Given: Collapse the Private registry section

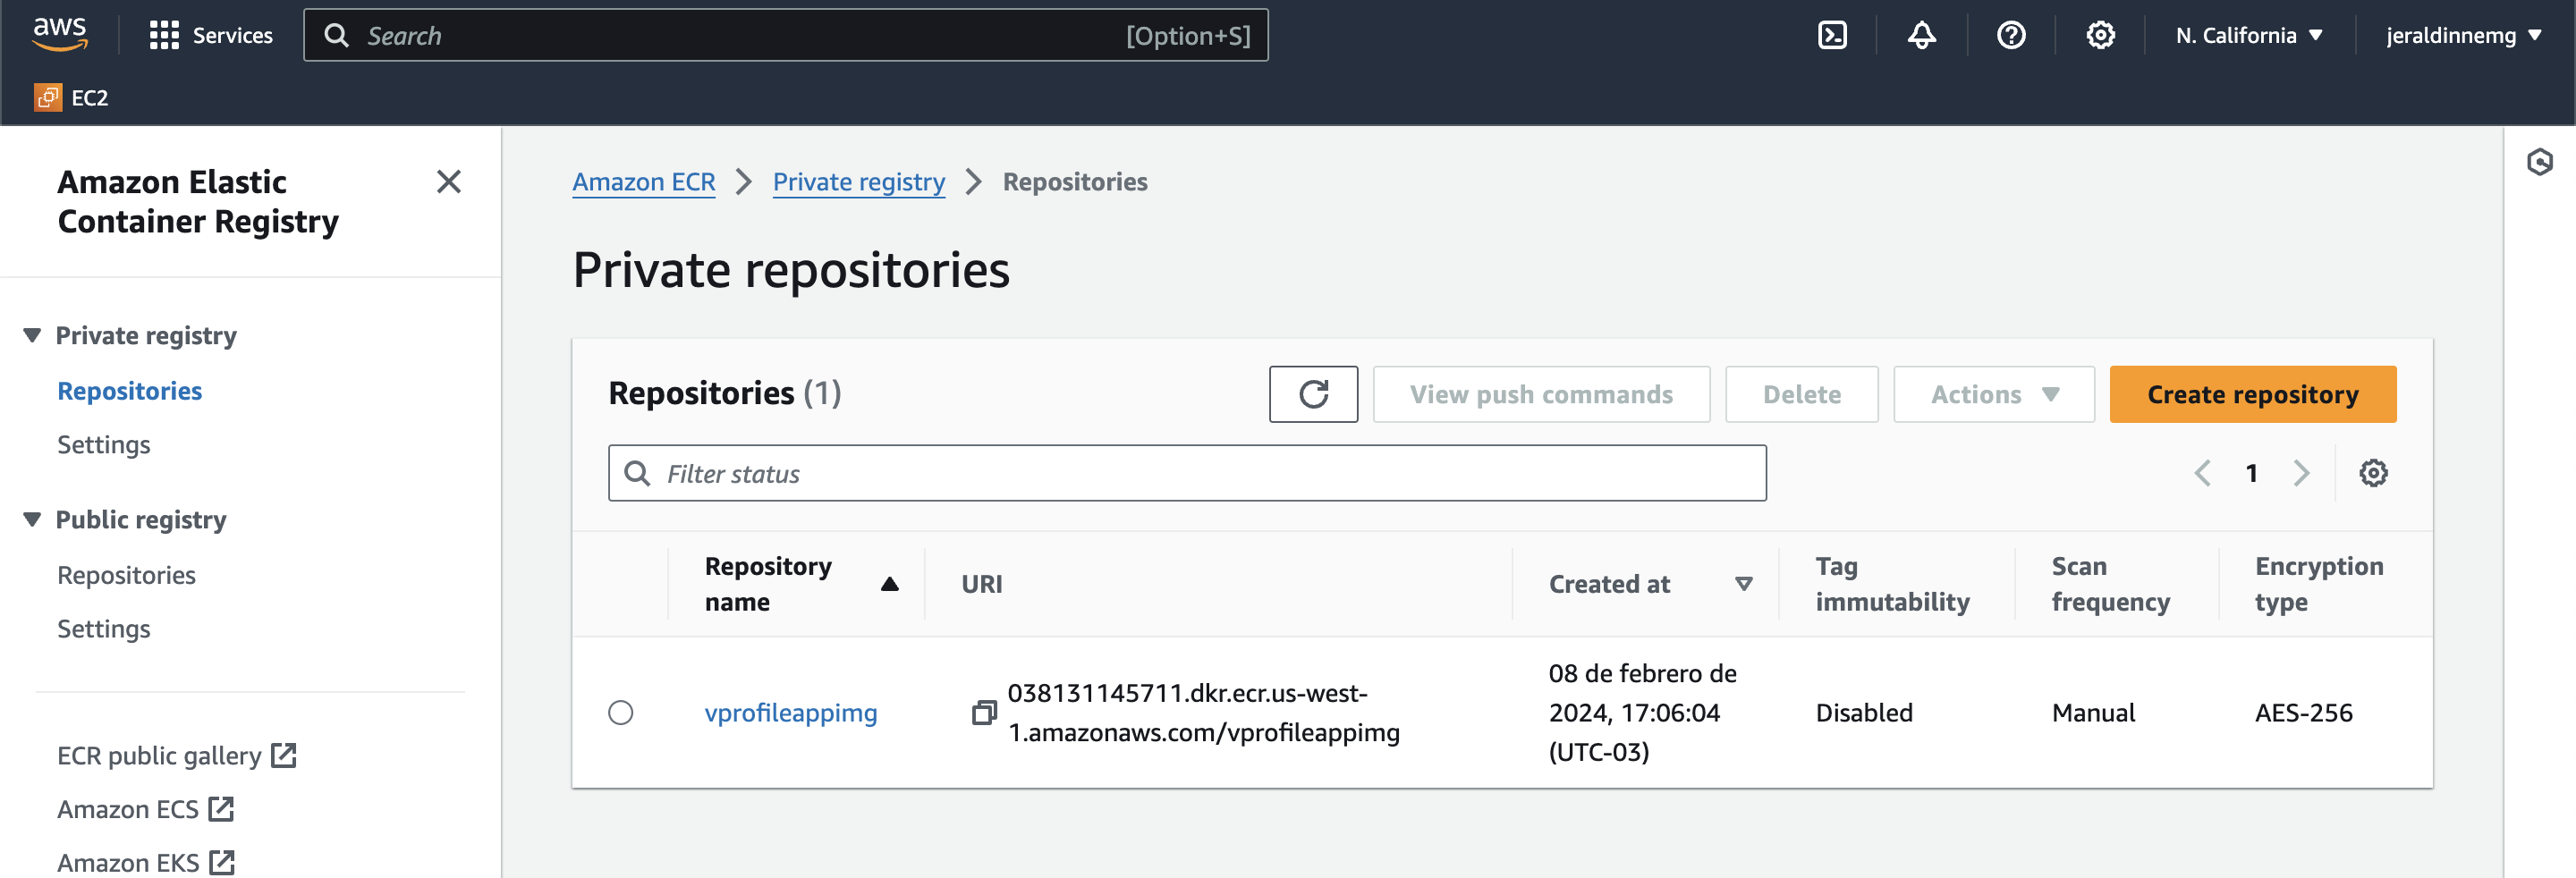Looking at the screenshot, I should pyautogui.click(x=32, y=335).
